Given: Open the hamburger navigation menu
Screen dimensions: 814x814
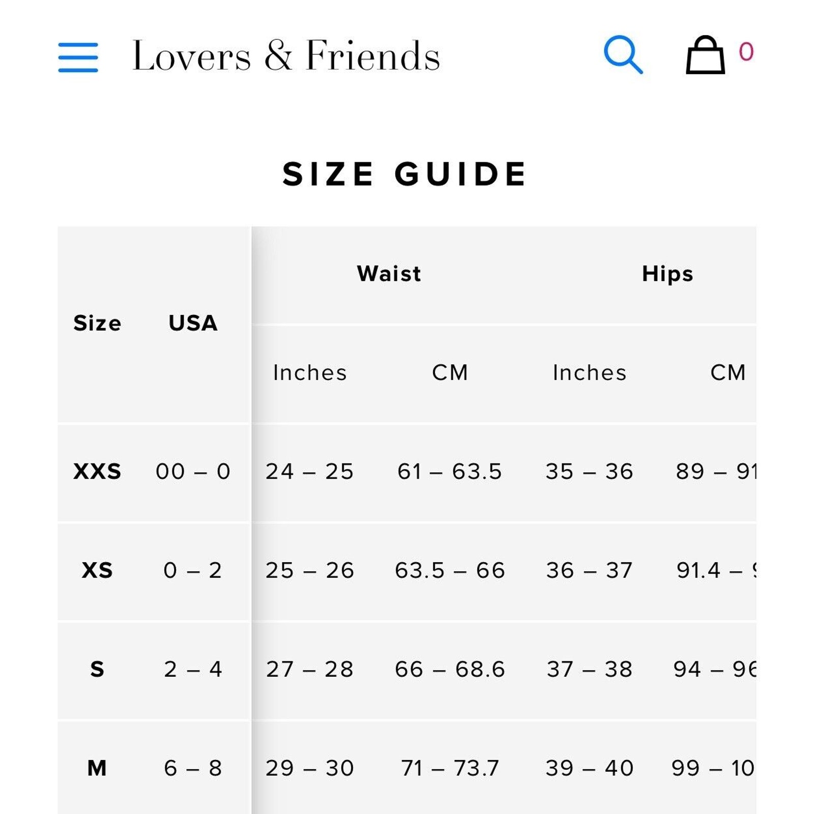Looking at the screenshot, I should (78, 57).
